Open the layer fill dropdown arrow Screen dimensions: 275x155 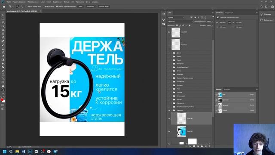(212, 25)
